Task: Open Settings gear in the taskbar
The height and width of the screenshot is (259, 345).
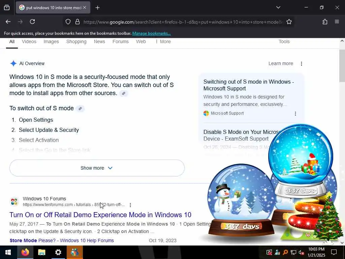Action: (58, 252)
